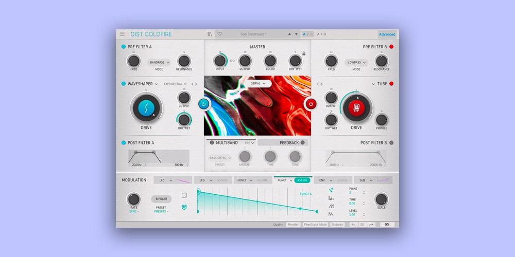Click the red power button for engine B
Viewport: 515px width, 257px height.
pyautogui.click(x=311, y=104)
